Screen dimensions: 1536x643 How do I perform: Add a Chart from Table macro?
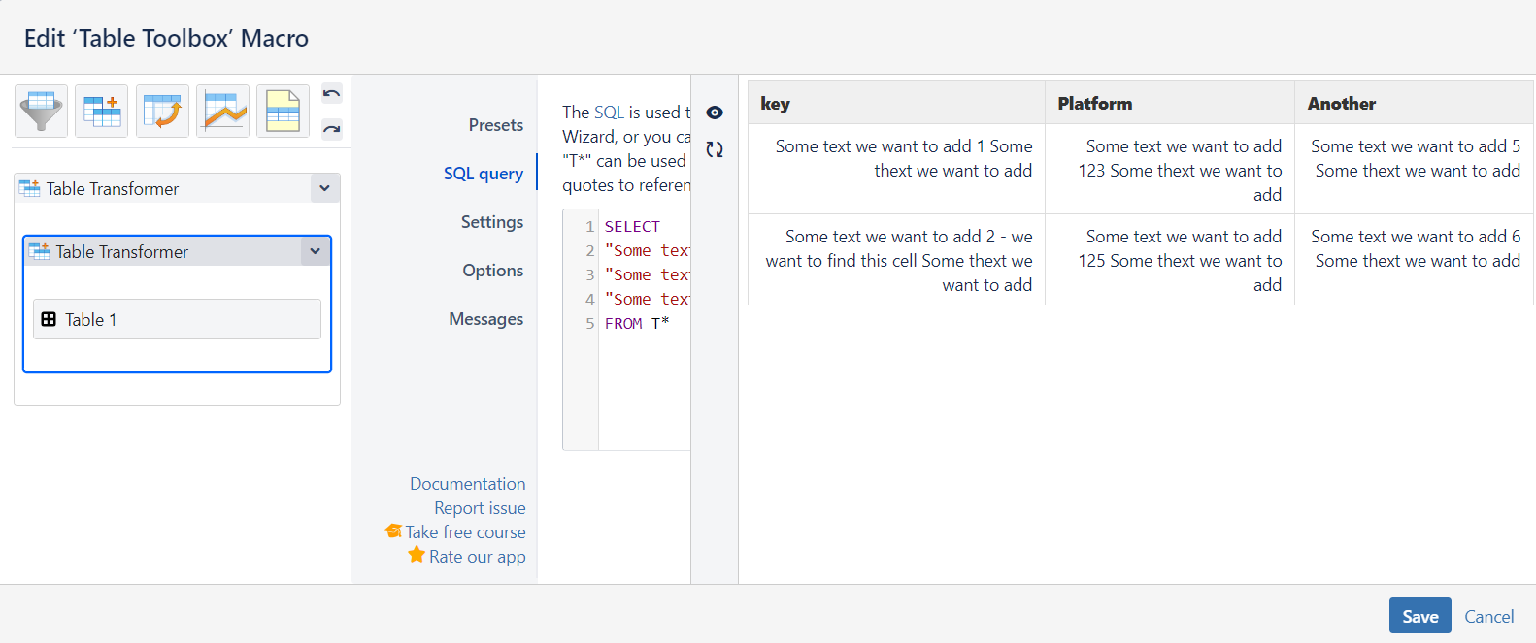pos(222,111)
